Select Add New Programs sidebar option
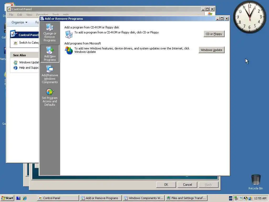The image size is (269, 202). (50, 54)
